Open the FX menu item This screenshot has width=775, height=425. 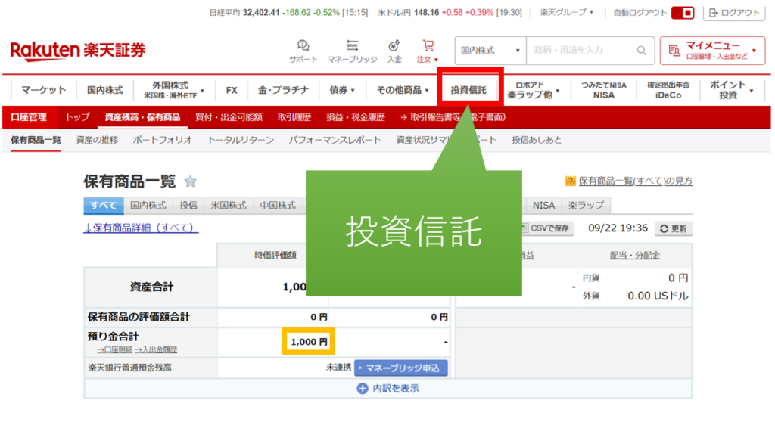pos(232,90)
